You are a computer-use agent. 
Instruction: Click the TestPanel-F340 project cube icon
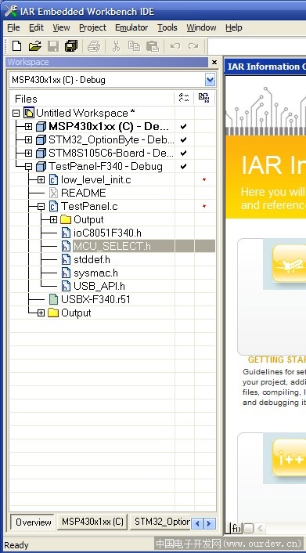(41, 167)
